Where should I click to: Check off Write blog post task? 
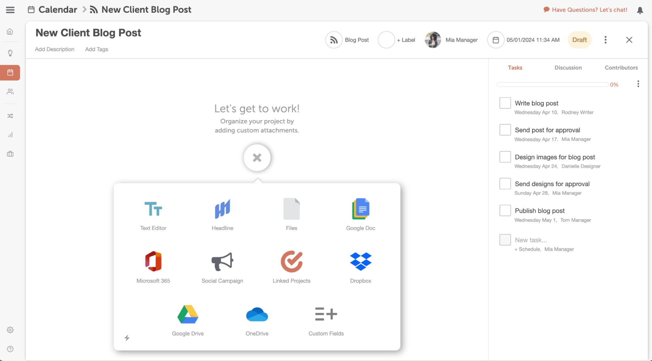point(505,103)
